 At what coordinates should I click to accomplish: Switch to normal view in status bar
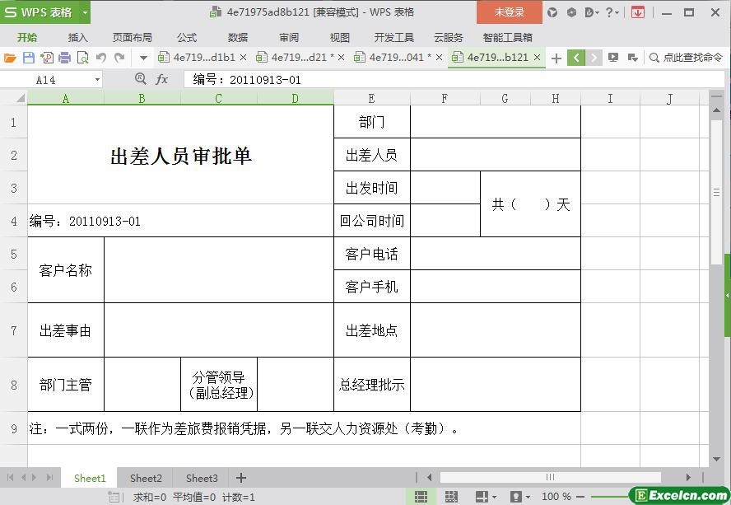click(421, 497)
